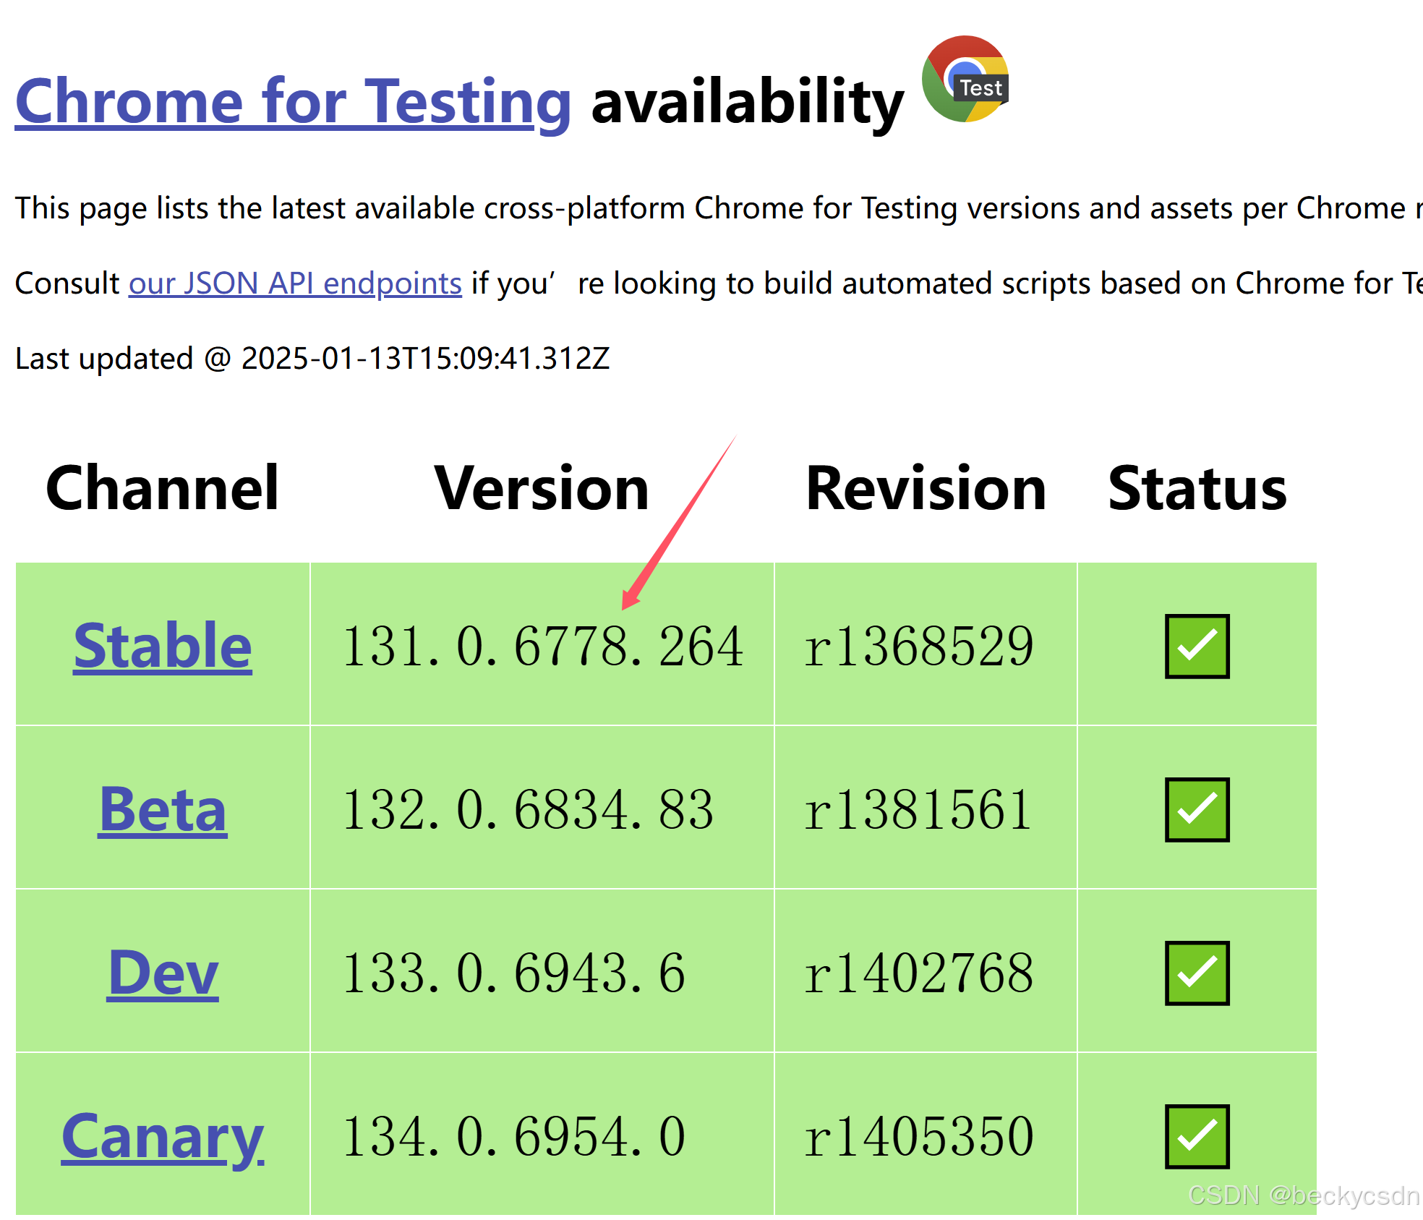This screenshot has width=1423, height=1220.
Task: Click the Revision column header
Action: coord(926,489)
